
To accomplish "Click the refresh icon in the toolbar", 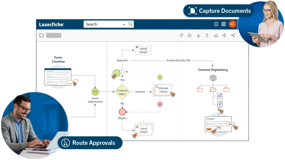I will (x=181, y=35).
